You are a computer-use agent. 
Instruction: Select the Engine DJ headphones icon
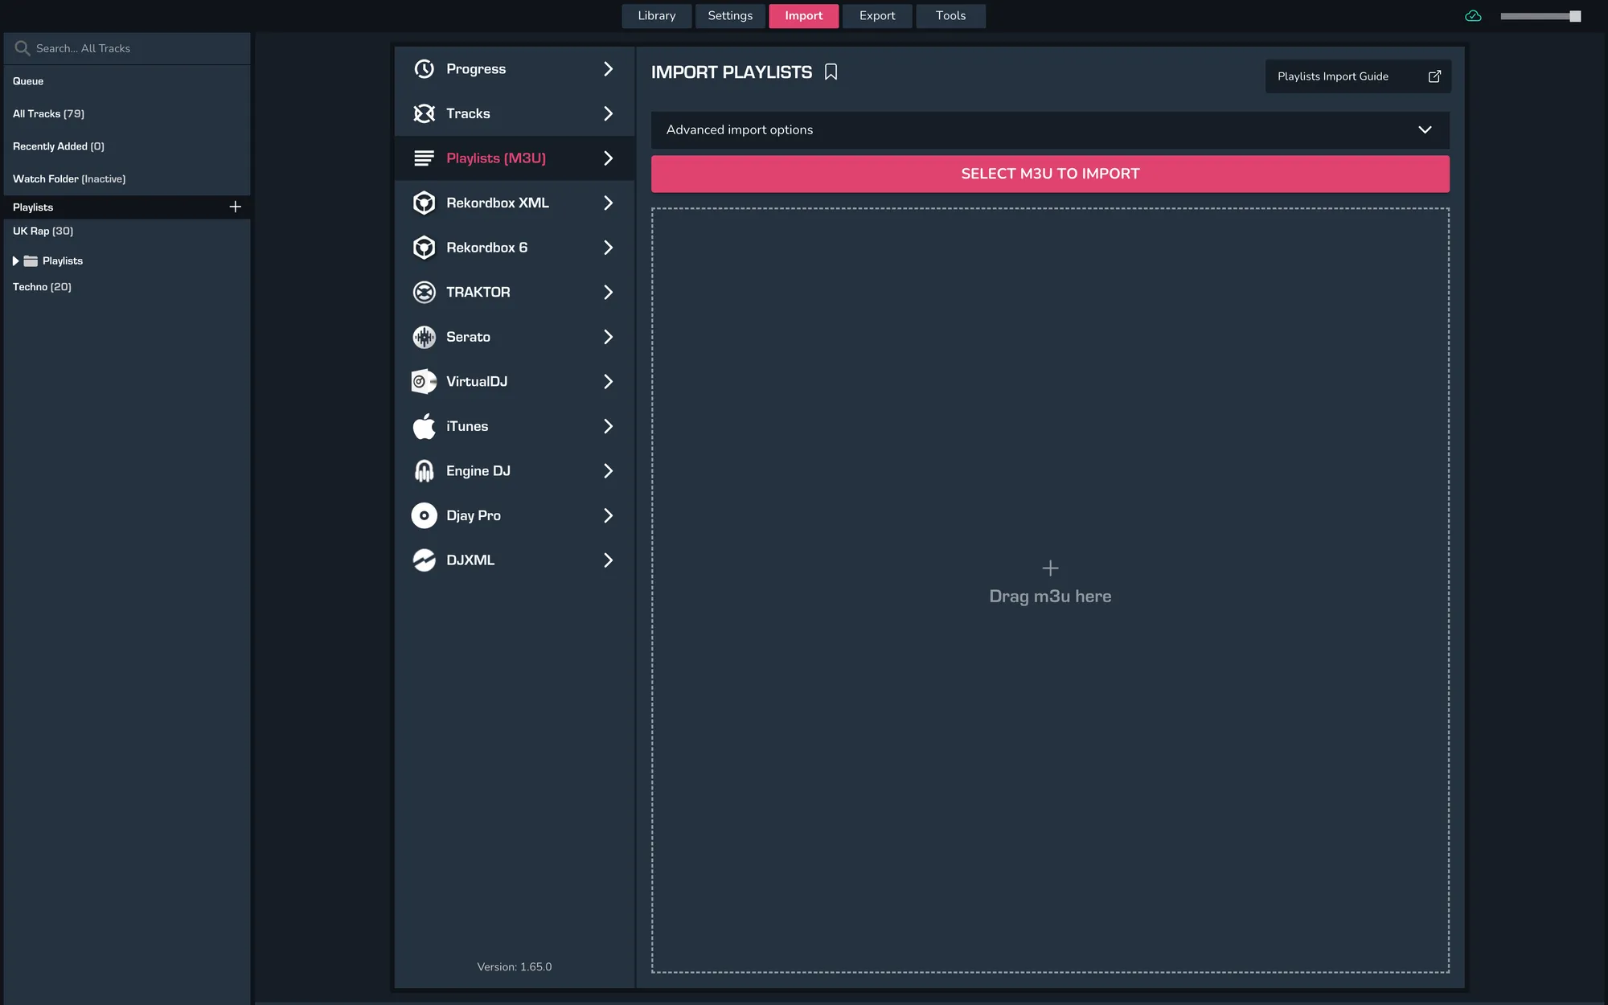tap(424, 470)
